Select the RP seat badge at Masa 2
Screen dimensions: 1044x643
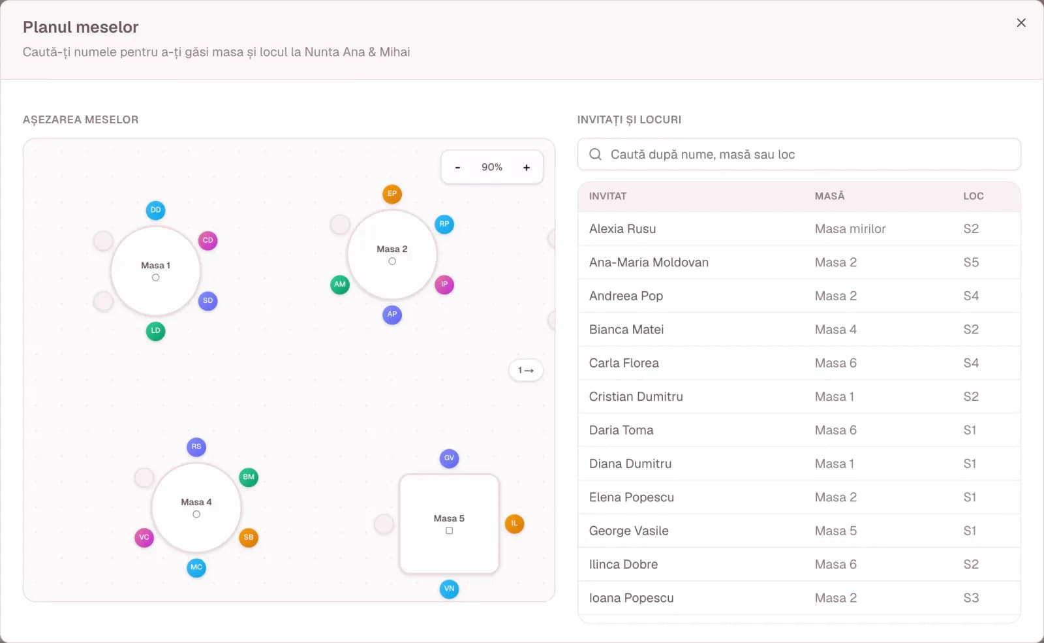click(x=444, y=224)
